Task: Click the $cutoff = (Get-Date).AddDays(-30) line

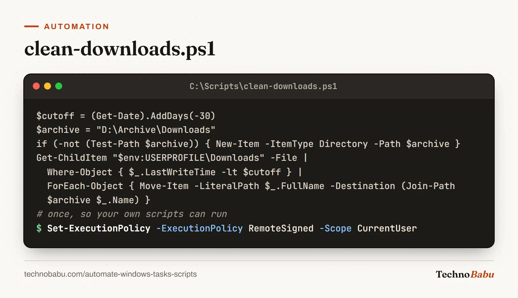Action: coord(126,116)
